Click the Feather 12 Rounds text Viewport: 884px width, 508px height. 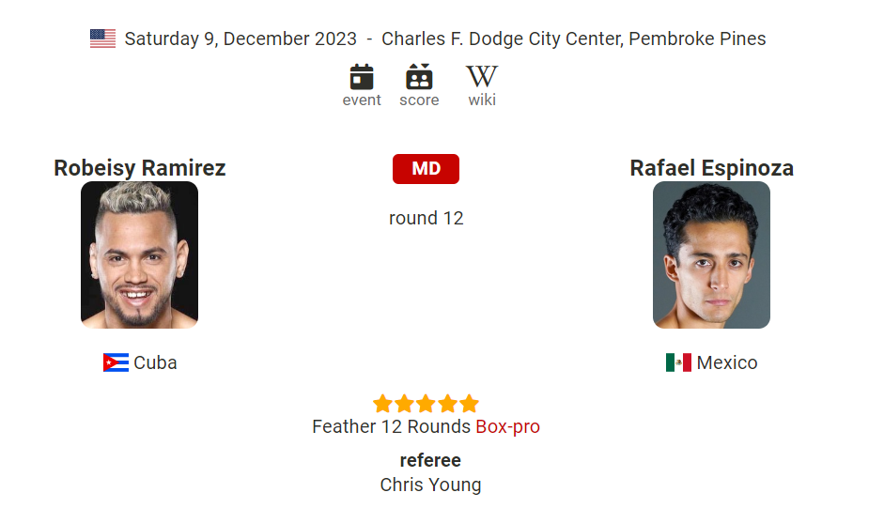click(x=391, y=427)
